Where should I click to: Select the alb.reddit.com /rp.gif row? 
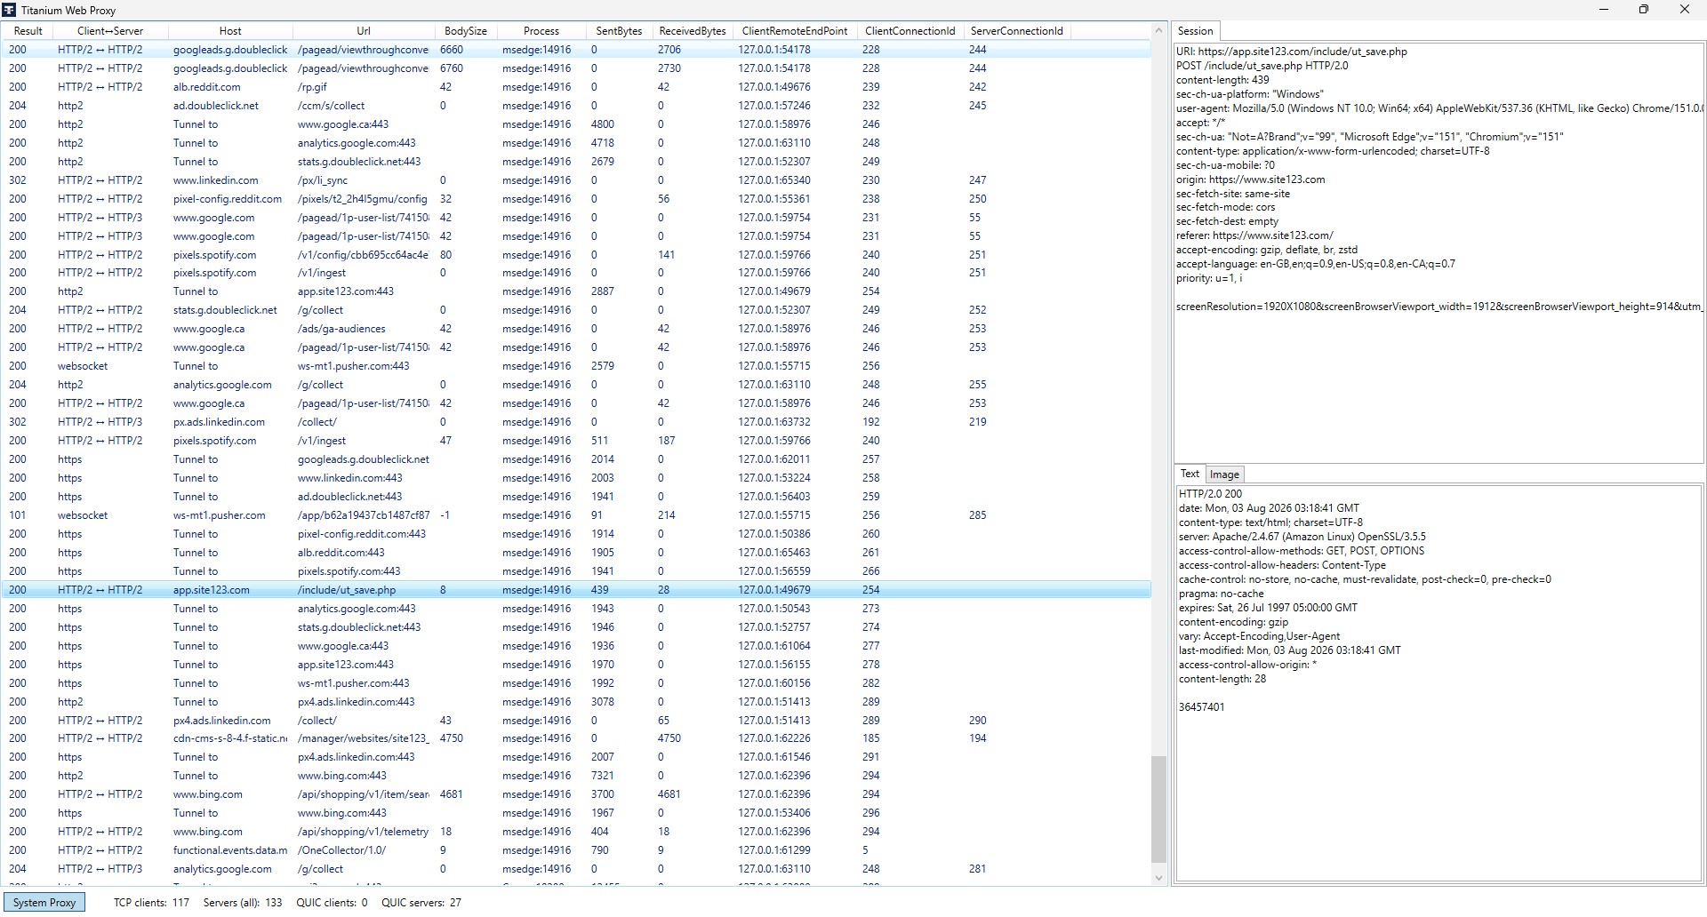(576, 87)
